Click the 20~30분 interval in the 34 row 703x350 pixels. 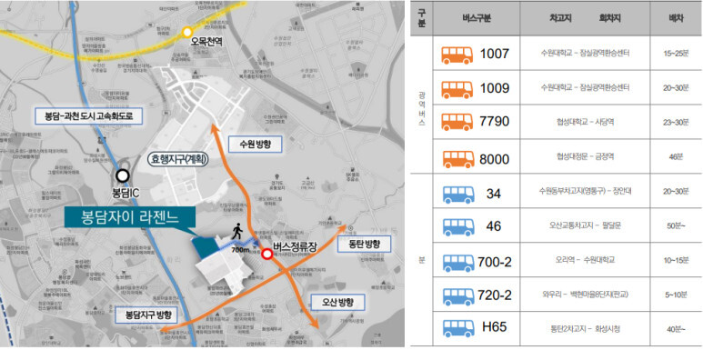click(676, 191)
